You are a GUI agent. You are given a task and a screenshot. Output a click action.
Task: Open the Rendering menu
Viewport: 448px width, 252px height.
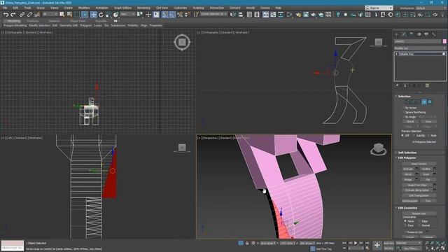coord(143,8)
